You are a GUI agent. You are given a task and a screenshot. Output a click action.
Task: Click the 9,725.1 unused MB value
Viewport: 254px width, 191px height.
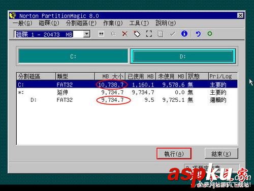tap(173, 100)
